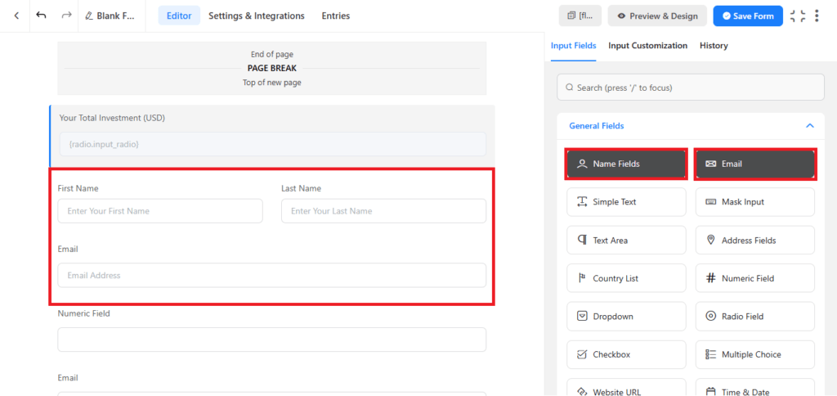The image size is (837, 396).
Task: Add a Multiple Choice field
Action: click(x=754, y=354)
